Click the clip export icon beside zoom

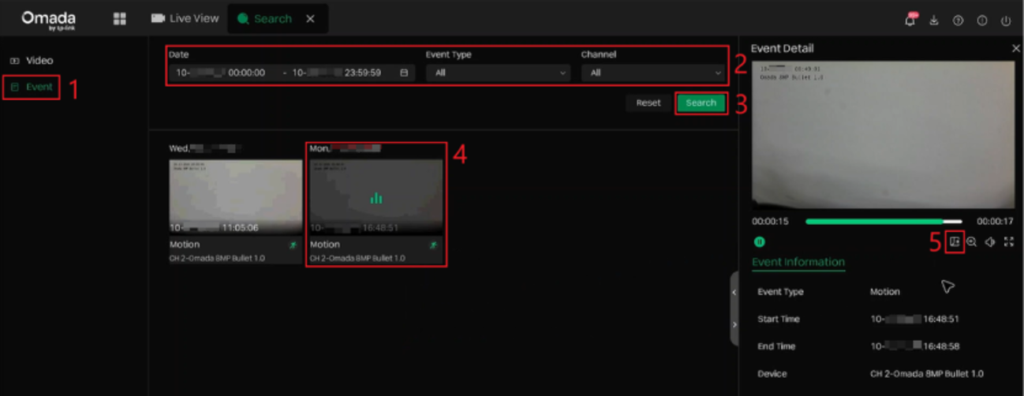click(955, 242)
